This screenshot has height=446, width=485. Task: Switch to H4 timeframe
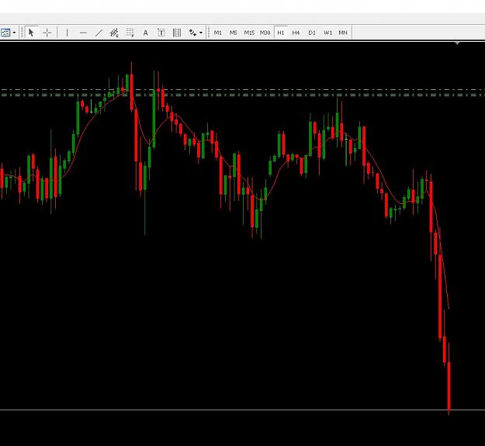tap(296, 33)
